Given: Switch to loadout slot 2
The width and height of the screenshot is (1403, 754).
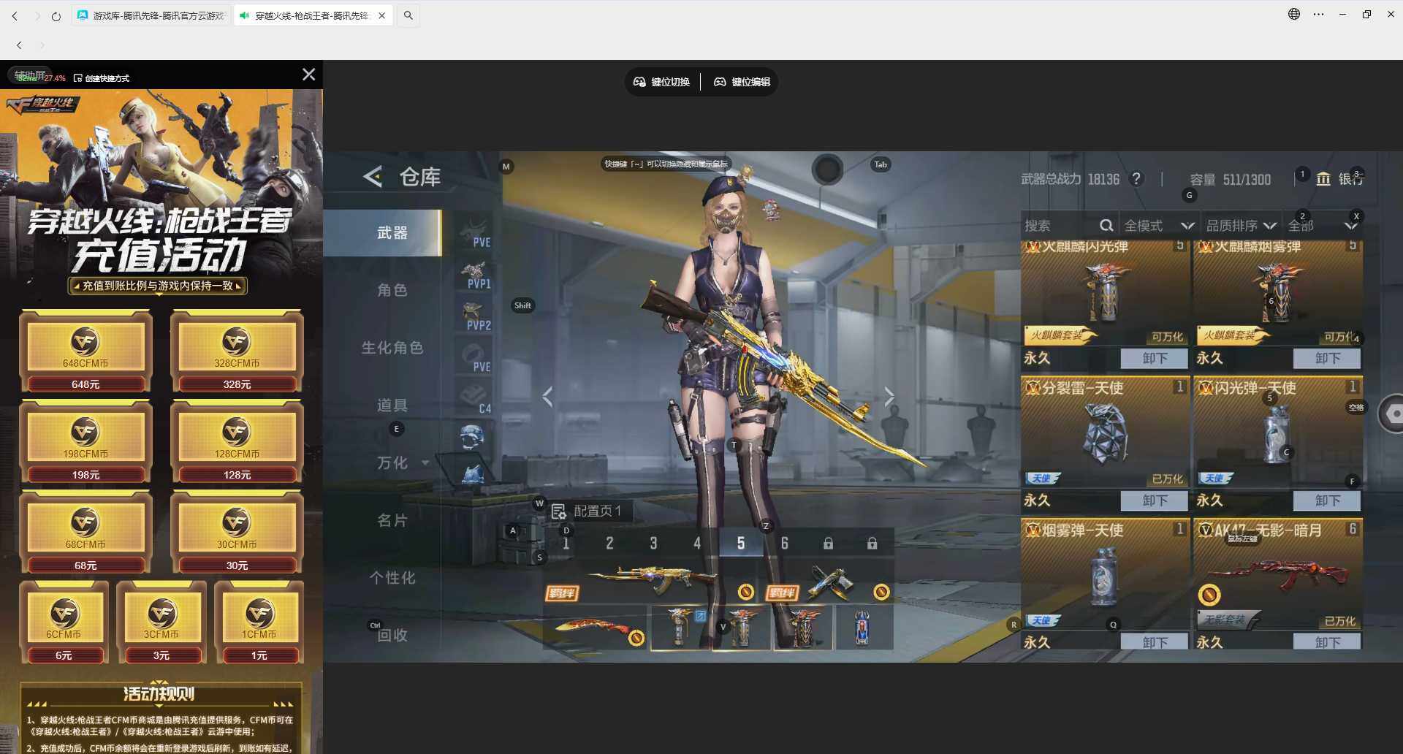Looking at the screenshot, I should (x=609, y=544).
